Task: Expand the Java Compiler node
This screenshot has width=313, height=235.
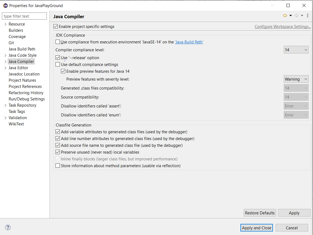Action: coord(5,62)
